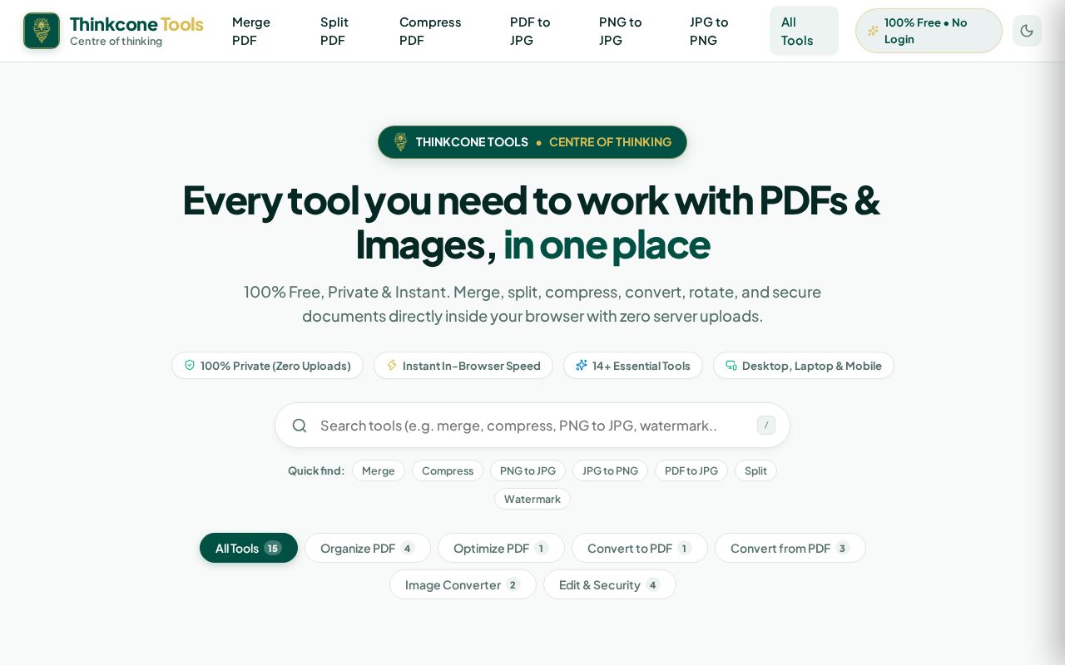Click the 100% Free • No Login badge
Viewport: 1065px width, 665px height.
(929, 31)
